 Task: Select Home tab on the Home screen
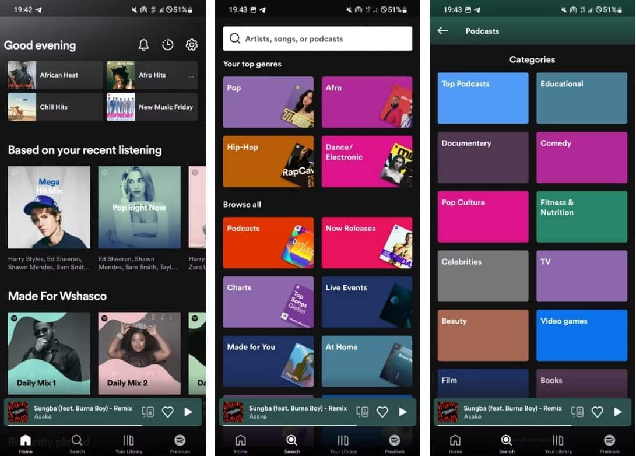point(26,443)
